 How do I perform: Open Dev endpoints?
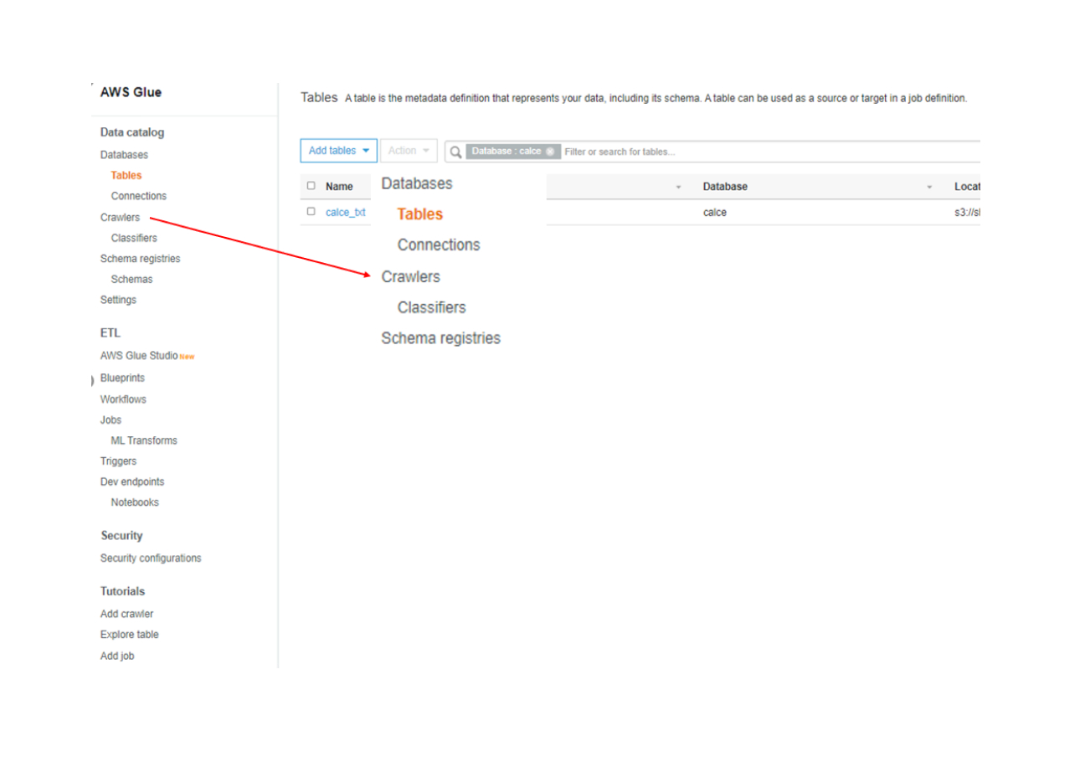(132, 481)
